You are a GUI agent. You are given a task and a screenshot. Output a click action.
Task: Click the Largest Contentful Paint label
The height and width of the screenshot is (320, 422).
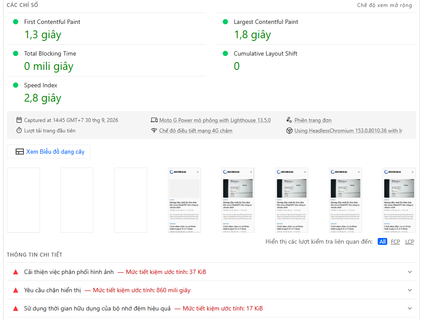click(266, 22)
